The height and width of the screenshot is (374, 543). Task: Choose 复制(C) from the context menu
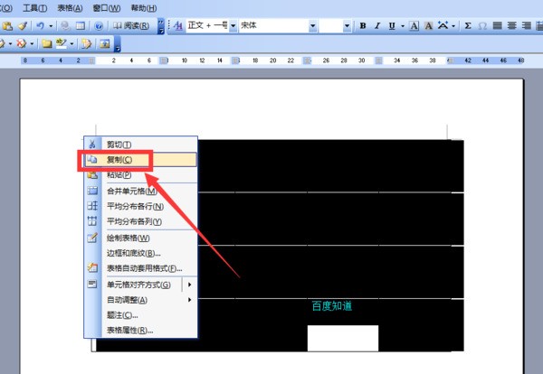click(141, 160)
